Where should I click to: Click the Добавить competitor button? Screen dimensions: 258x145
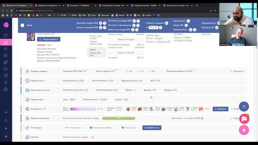[x=221, y=109]
